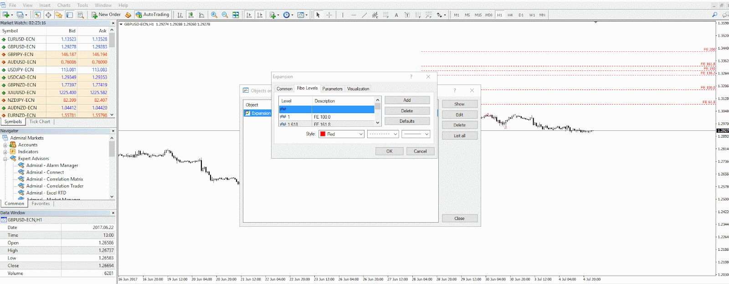Open the File menu

(x=13, y=5)
